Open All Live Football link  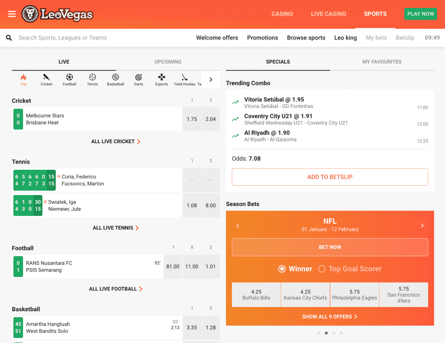point(116,289)
